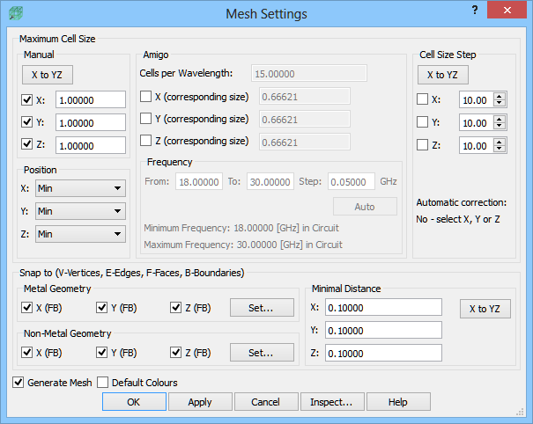Toggle the Generate Mesh checkbox

(18, 383)
